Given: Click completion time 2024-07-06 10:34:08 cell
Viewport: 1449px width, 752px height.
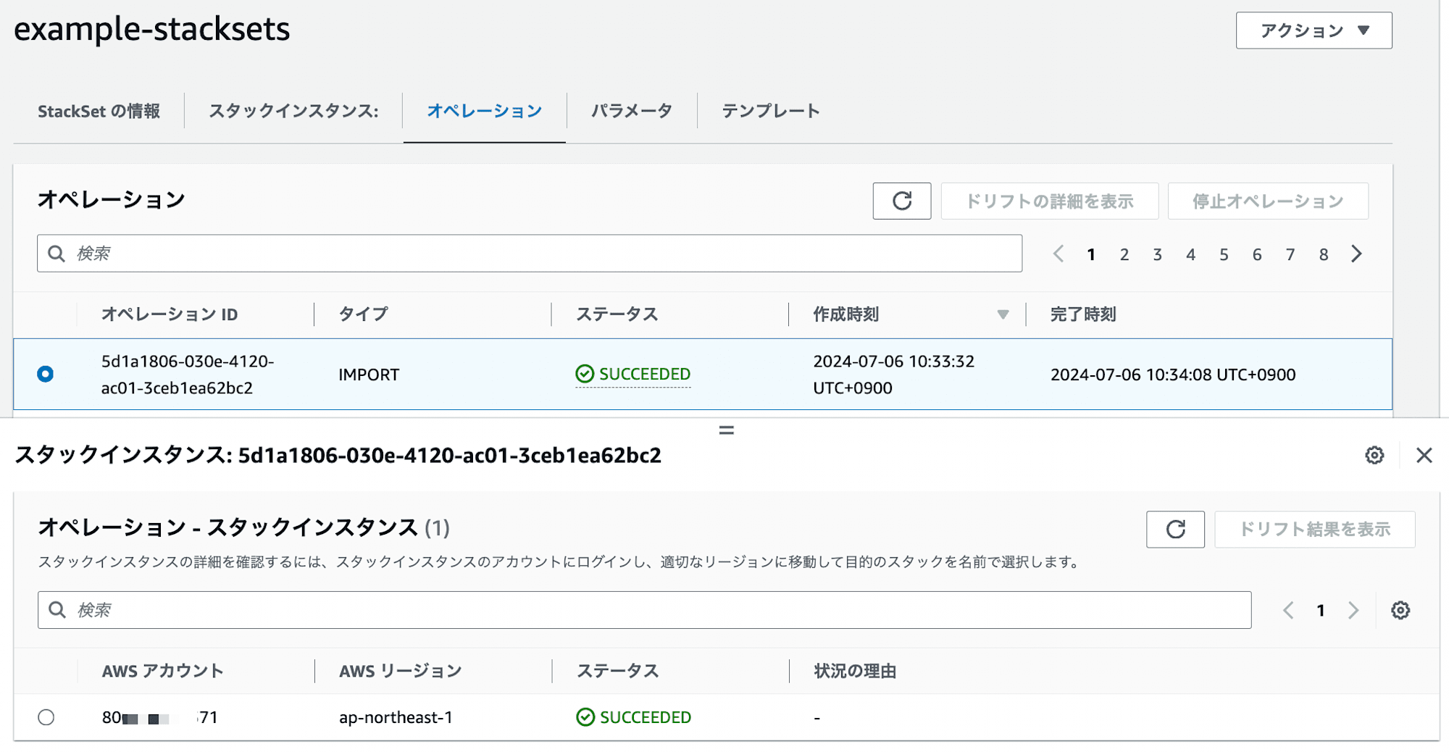Looking at the screenshot, I should [1173, 375].
